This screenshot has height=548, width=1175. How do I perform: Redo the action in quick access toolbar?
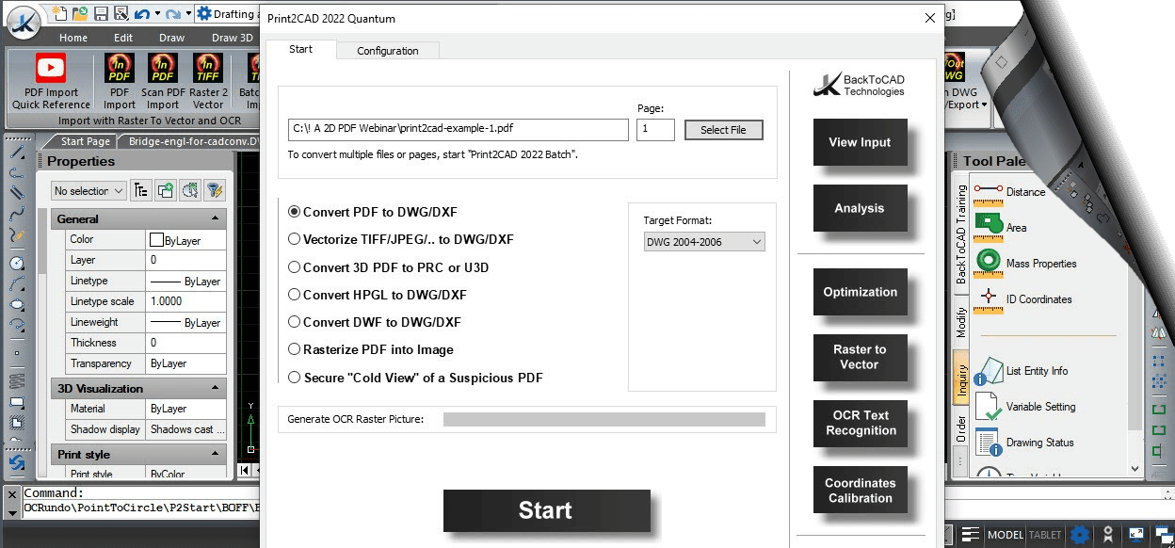(173, 14)
